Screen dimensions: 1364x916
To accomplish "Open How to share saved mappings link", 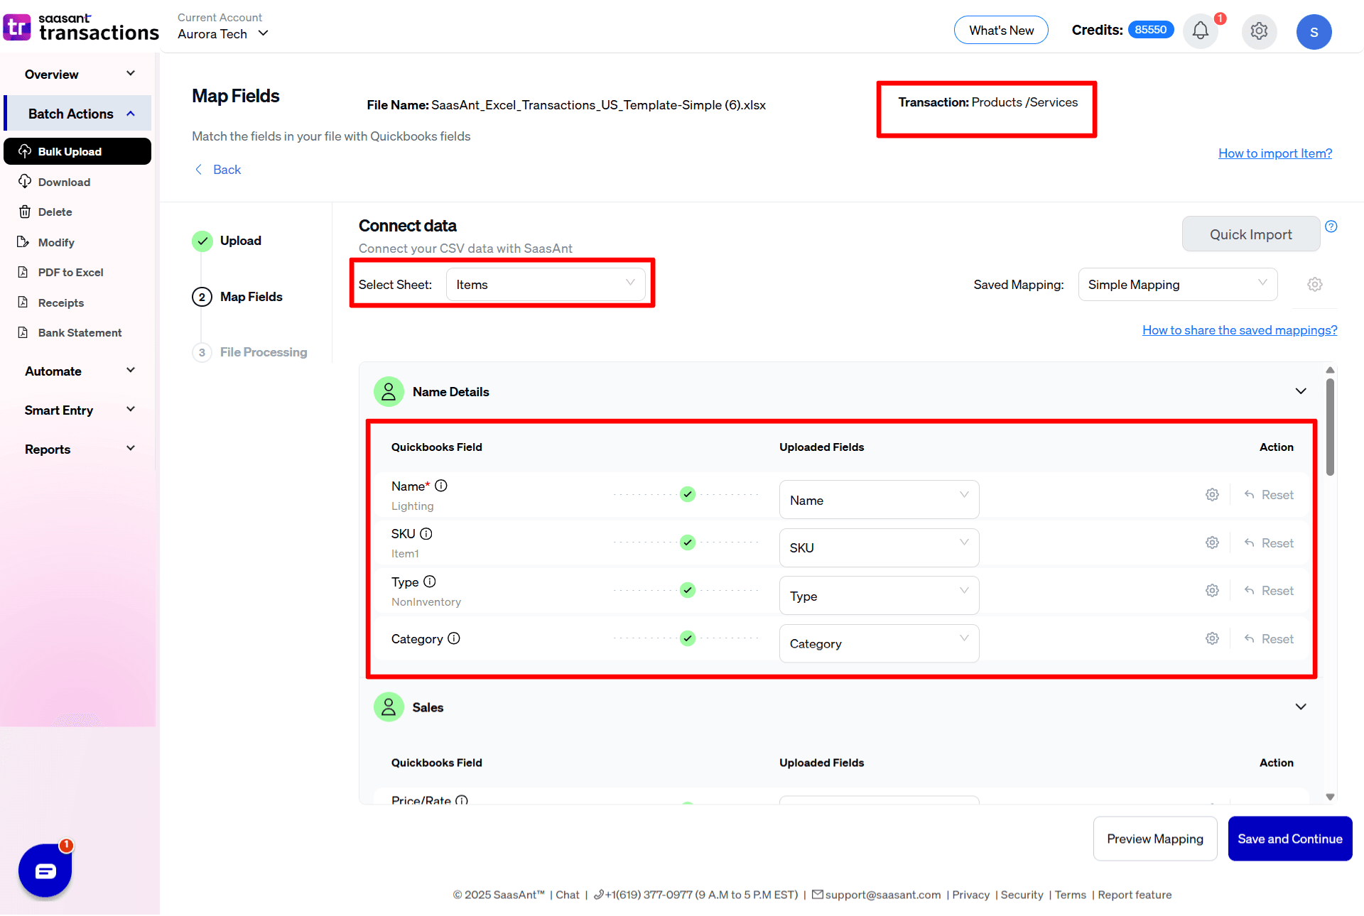I will [x=1240, y=329].
